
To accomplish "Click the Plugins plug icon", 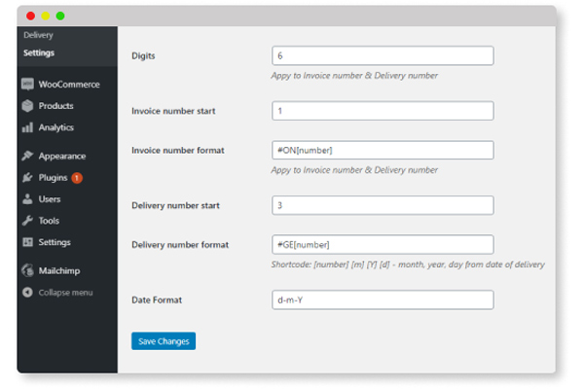I will point(28,178).
